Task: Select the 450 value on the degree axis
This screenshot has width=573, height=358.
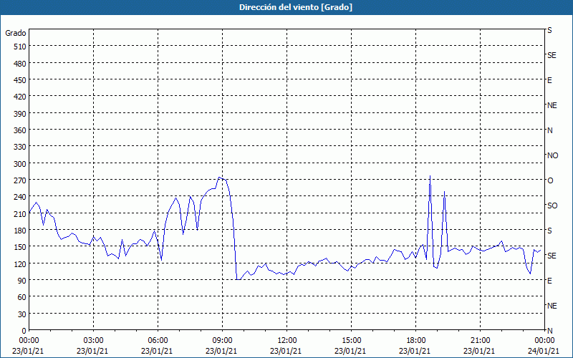Action: [x=20, y=80]
